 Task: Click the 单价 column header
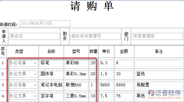pyautogui.click(x=106, y=51)
